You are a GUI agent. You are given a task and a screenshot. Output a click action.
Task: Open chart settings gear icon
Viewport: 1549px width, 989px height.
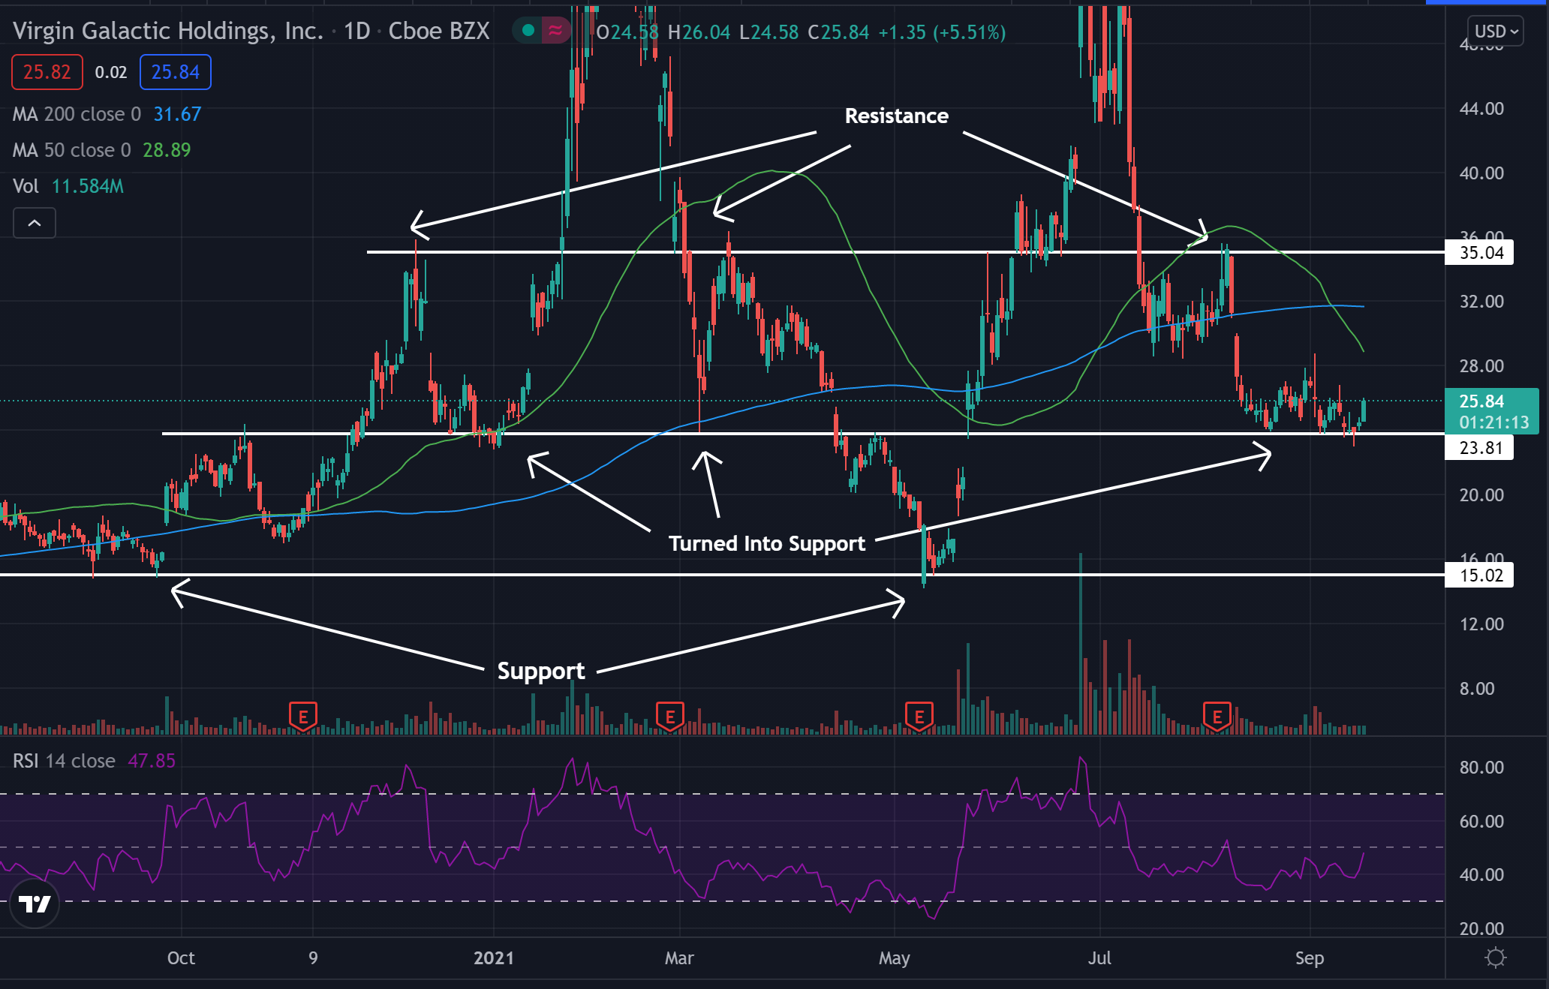click(x=1496, y=957)
